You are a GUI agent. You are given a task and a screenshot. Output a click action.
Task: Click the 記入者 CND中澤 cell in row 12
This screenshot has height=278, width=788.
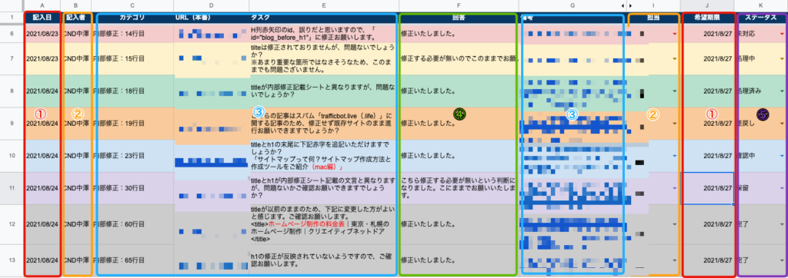[76, 224]
